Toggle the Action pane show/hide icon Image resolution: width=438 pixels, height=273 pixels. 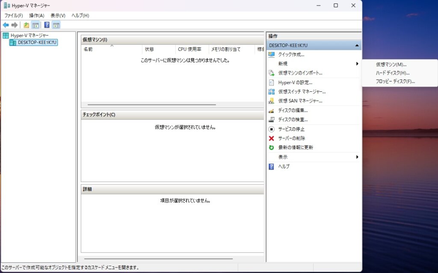pyautogui.click(x=56, y=25)
